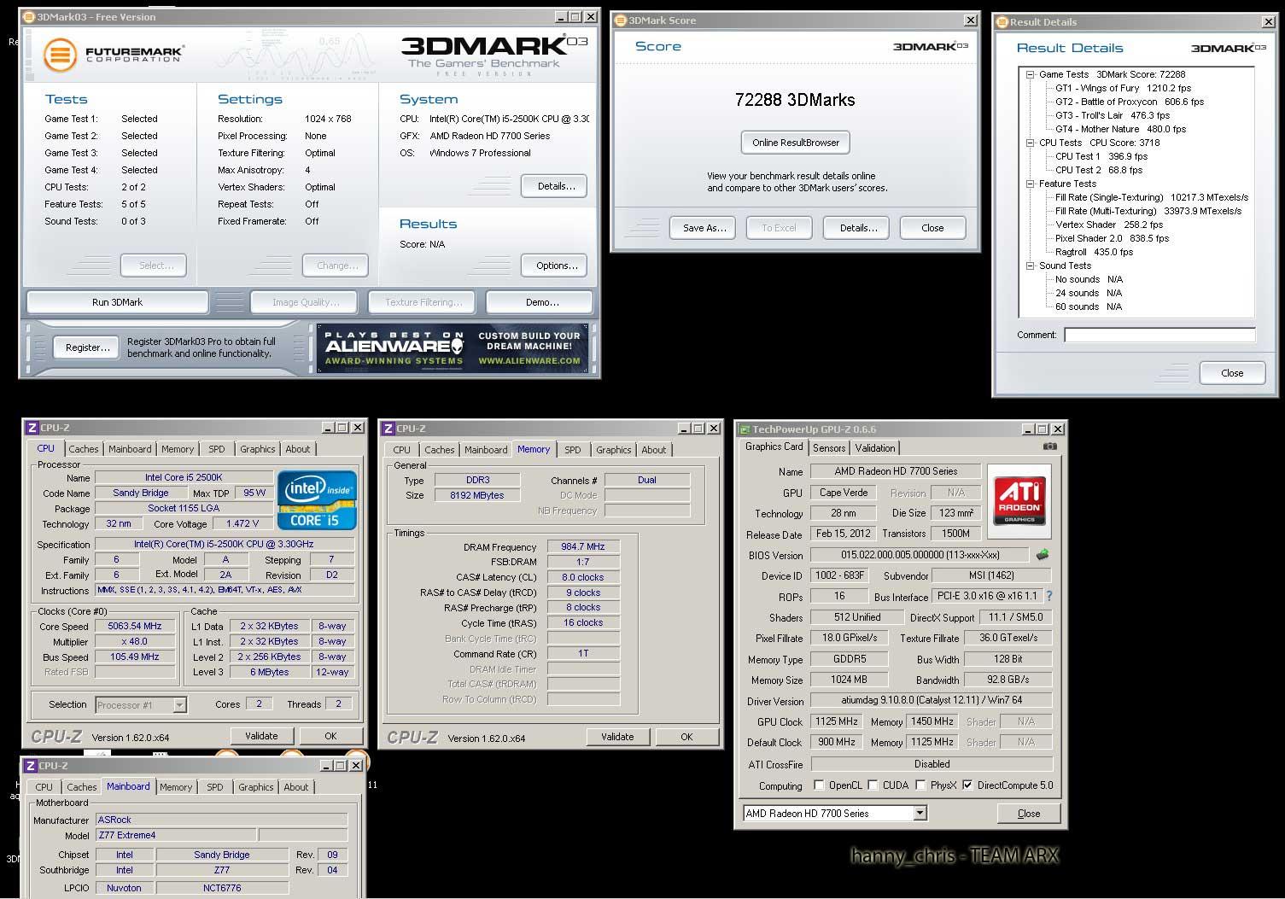1285x899 pixels.
Task: Click the Futuremark Corporation logo
Action: pos(114,55)
